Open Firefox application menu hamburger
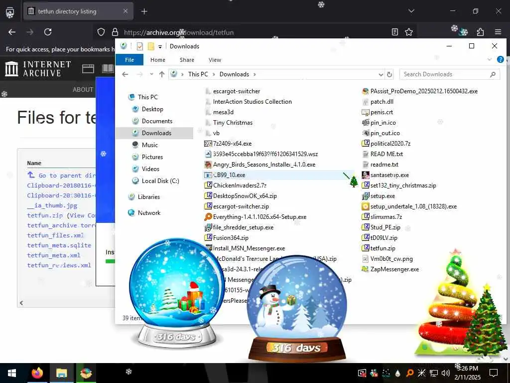Viewport: 510px width, 383px height. pos(498,32)
